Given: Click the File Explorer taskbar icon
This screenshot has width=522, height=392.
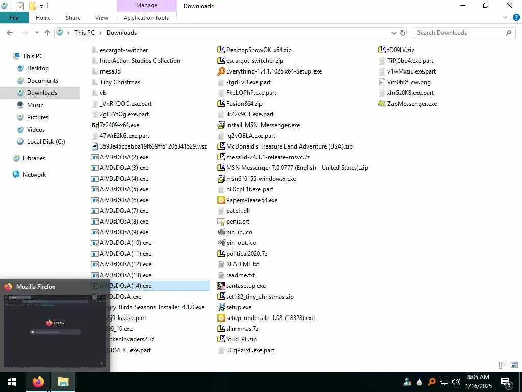Looking at the screenshot, I should click(63, 382).
